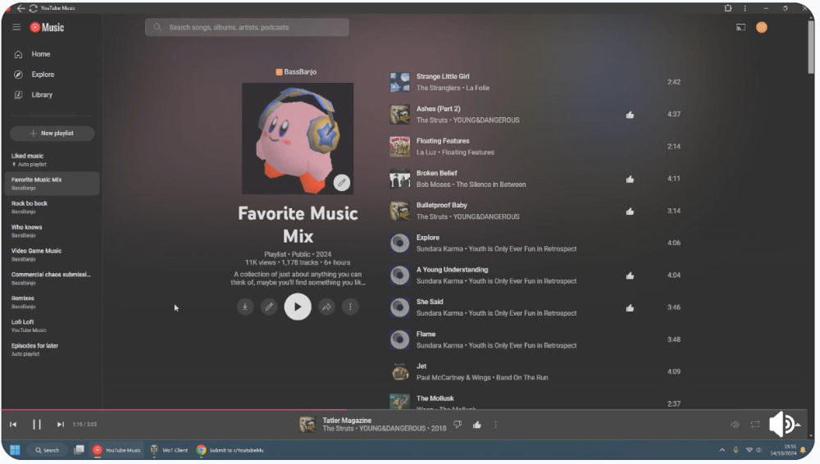
Task: Switch to WoT Client on the taskbar
Action: tap(169, 450)
